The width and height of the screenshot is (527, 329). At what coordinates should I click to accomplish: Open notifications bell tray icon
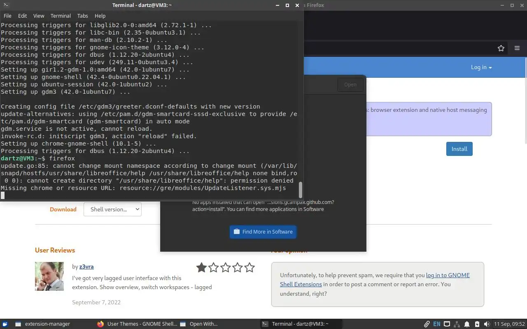pyautogui.click(x=467, y=324)
